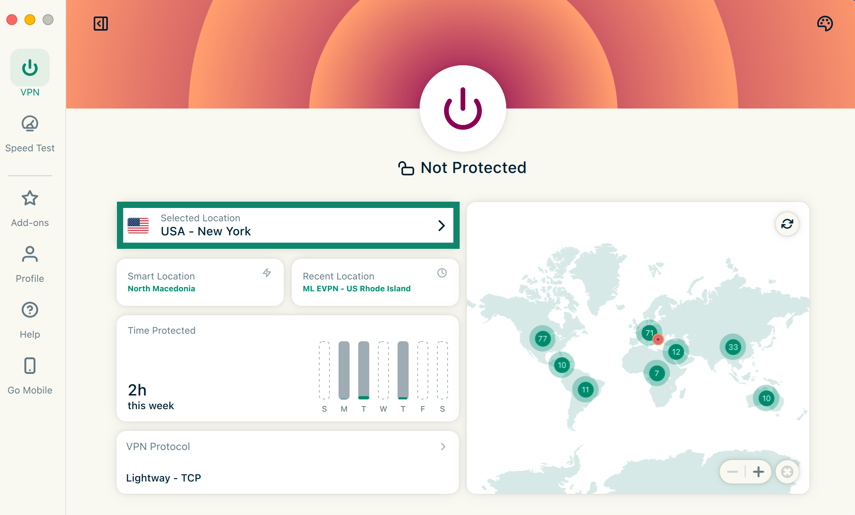
Task: Open the theme palette icon
Action: coord(825,24)
